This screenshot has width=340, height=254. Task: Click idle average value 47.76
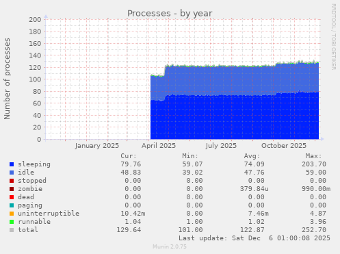254,173
